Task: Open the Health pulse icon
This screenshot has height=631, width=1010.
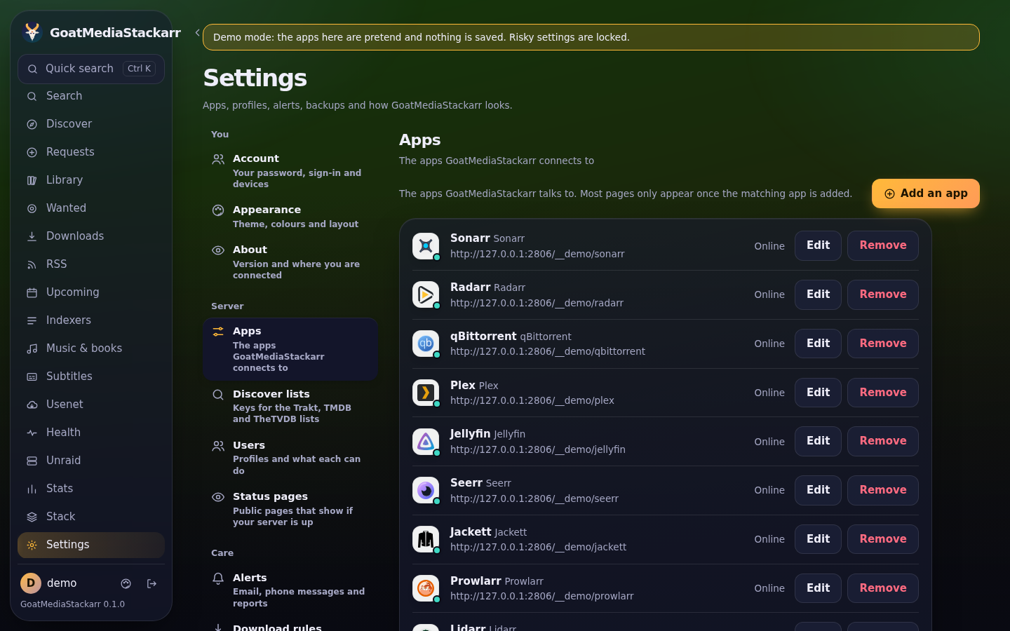Action: coord(32,433)
